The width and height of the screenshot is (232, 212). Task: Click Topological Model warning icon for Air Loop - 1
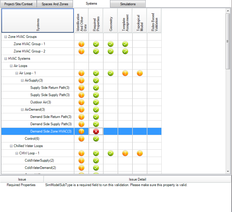140,73
